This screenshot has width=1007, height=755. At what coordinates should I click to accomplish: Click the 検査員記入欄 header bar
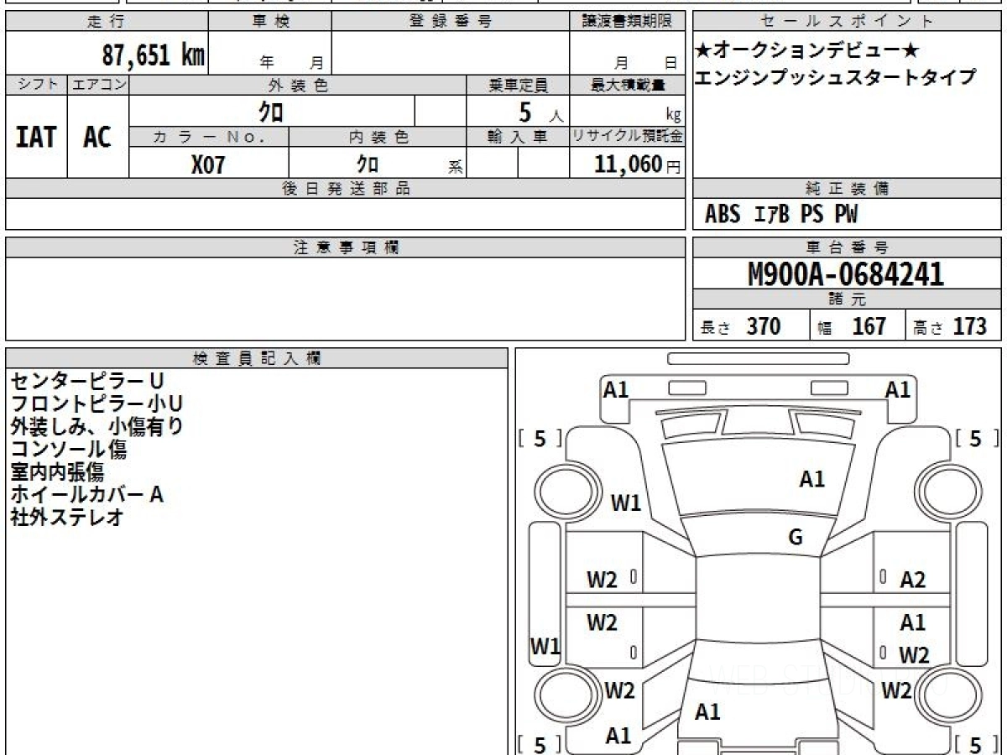257,358
